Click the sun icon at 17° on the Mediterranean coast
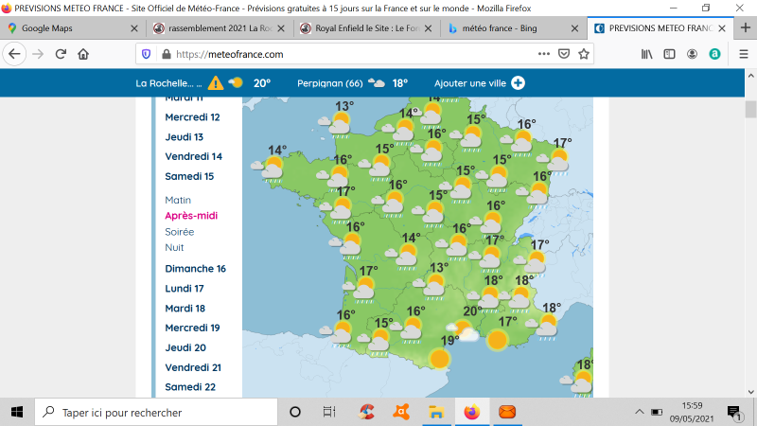The width and height of the screenshot is (757, 426). pos(497,340)
